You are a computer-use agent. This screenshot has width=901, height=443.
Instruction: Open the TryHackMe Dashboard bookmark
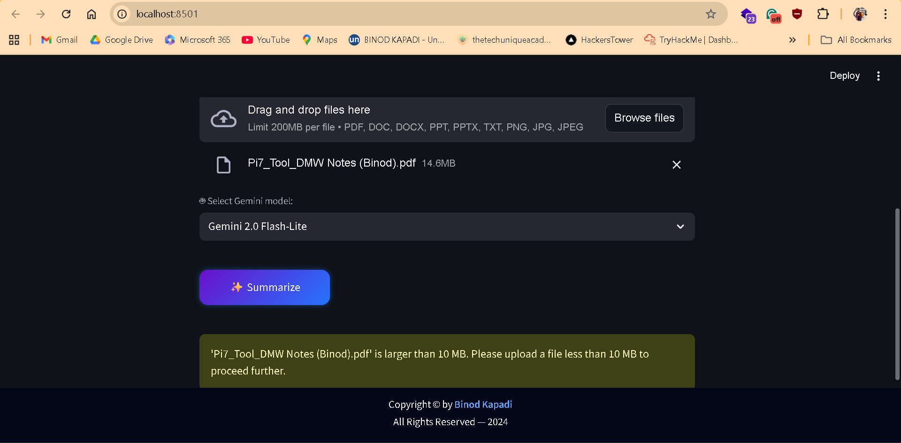click(691, 40)
